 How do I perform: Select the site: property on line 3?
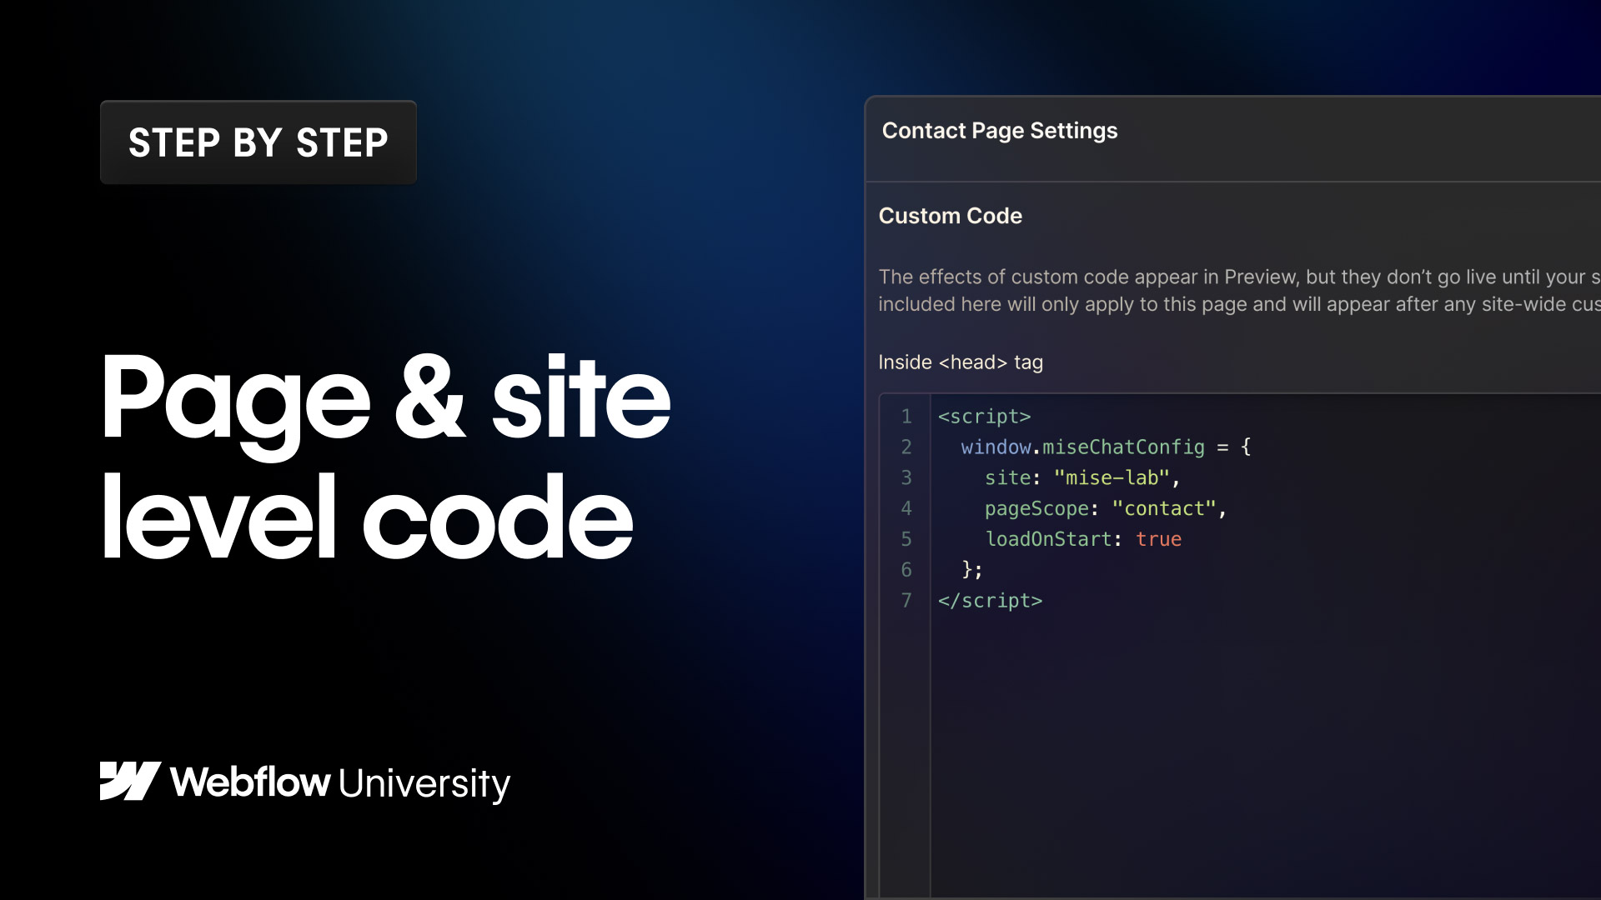pos(1009,477)
